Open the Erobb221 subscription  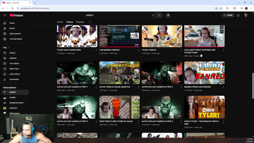pyautogui.click(x=15, y=108)
